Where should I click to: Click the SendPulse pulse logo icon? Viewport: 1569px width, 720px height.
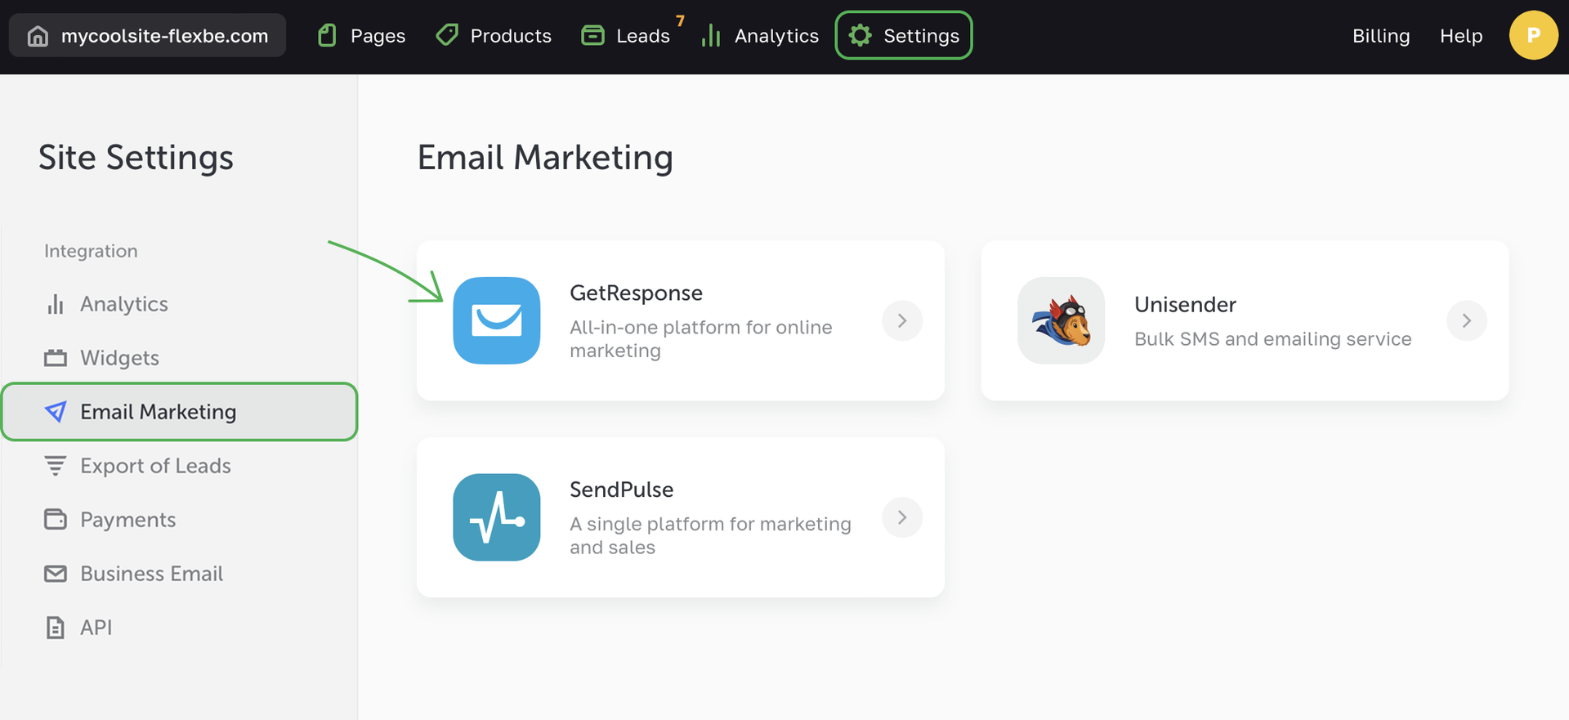tap(496, 517)
